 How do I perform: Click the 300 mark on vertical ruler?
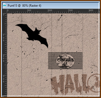coord(4,79)
